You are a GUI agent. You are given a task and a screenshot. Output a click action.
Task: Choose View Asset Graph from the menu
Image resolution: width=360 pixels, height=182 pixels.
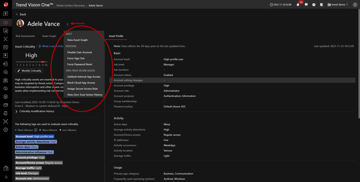[x=78, y=40]
